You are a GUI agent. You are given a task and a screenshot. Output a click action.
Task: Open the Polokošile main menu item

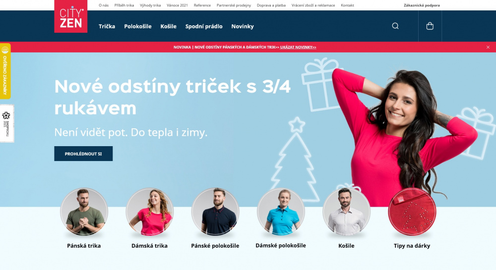click(137, 26)
